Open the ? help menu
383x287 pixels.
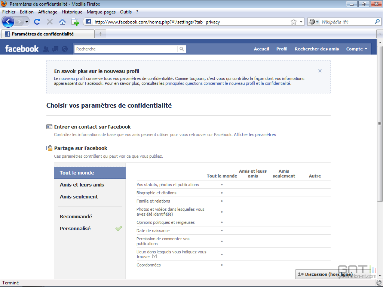tap(137, 12)
